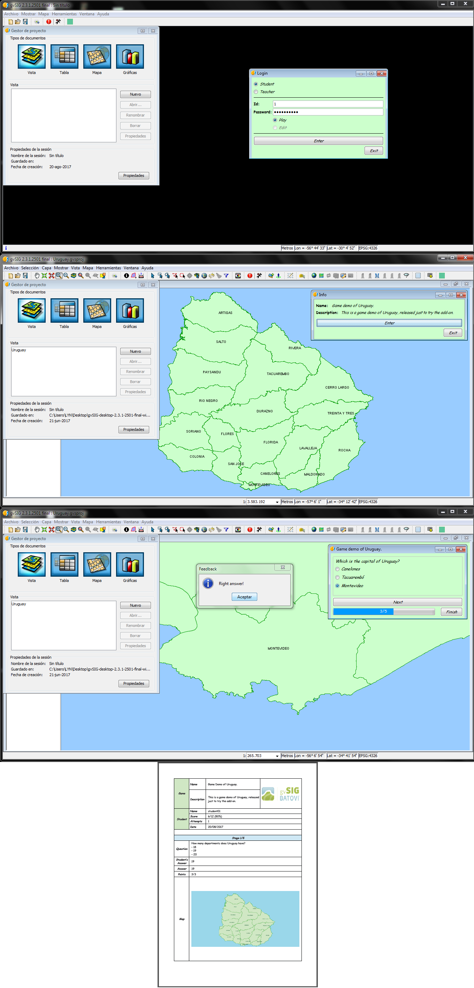Click the Id input field in Login

pyautogui.click(x=328, y=104)
